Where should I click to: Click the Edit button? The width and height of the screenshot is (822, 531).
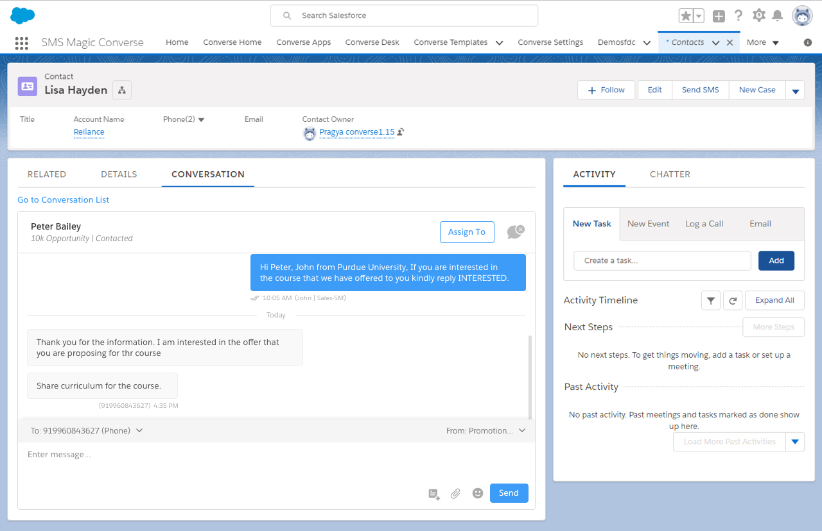tap(655, 90)
